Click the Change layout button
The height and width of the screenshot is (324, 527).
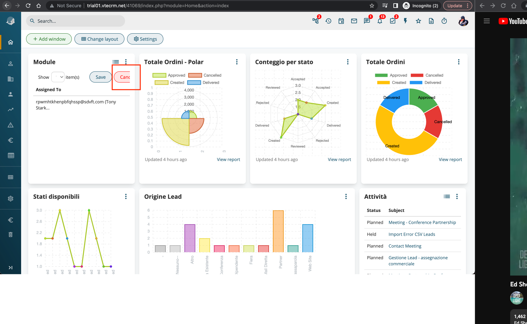(x=99, y=39)
